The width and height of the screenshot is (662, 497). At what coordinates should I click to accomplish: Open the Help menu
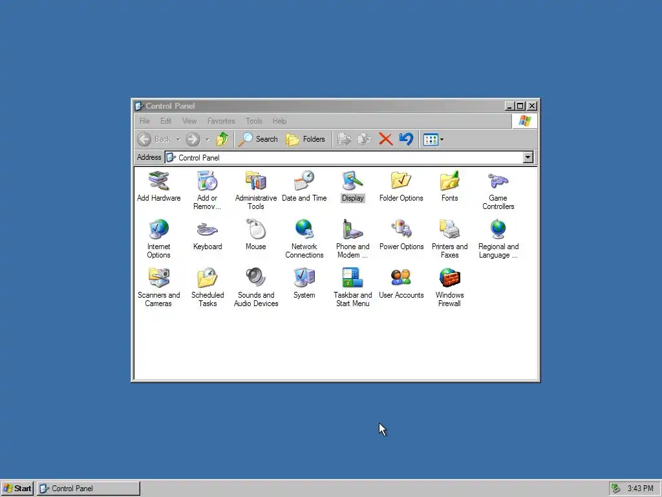tap(279, 121)
